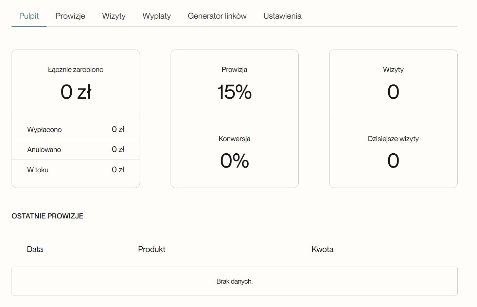Click the Łącznie zarobiono total amount

click(x=76, y=92)
